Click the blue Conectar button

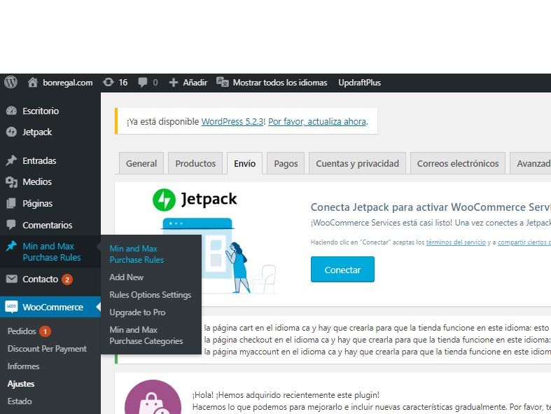coord(342,270)
